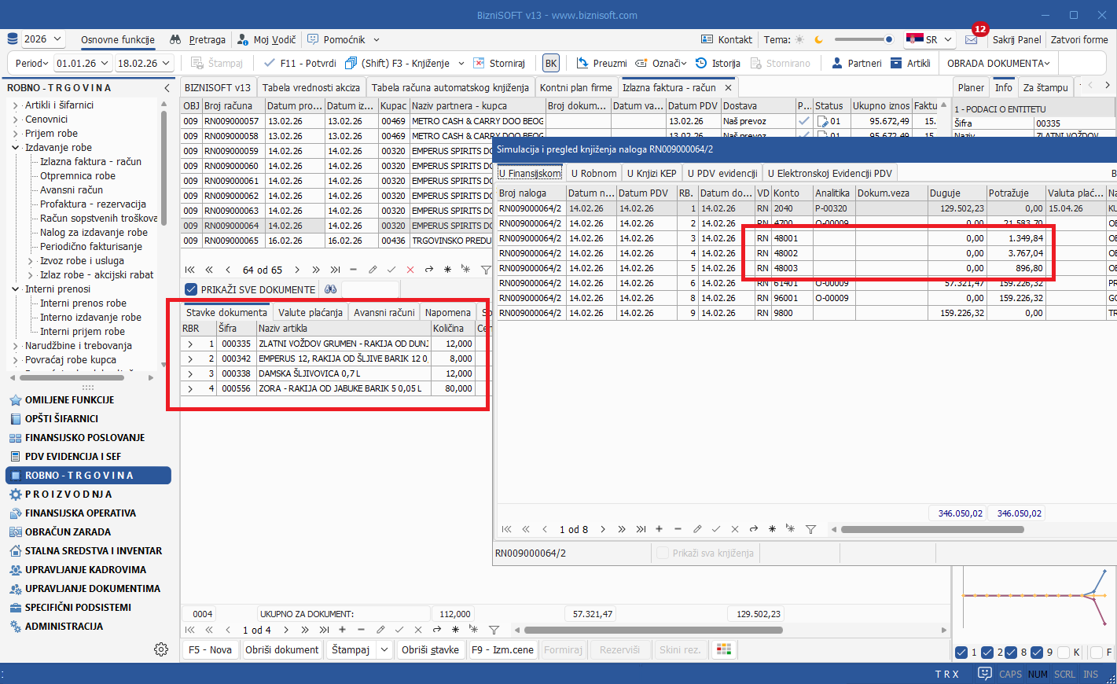Open the mail notifications envelope icon

(972, 39)
